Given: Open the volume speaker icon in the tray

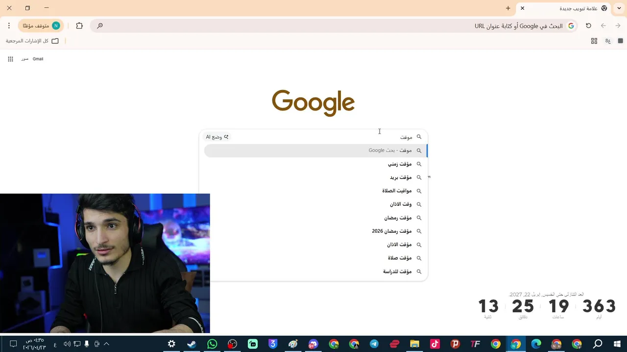Looking at the screenshot, I should 67,344.
